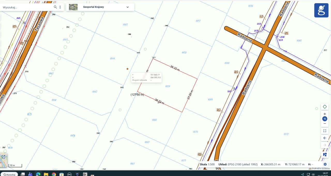331x176 pixels.
Task: Open coordinate settings gear icon
Action: click(325, 164)
